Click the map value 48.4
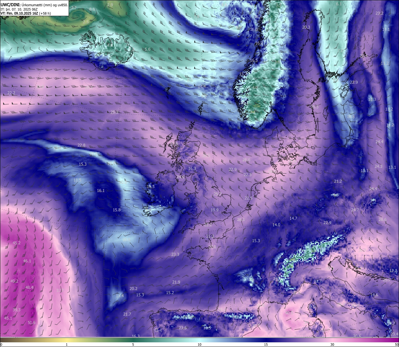The width and height of the screenshot is (399, 347). tap(29, 287)
